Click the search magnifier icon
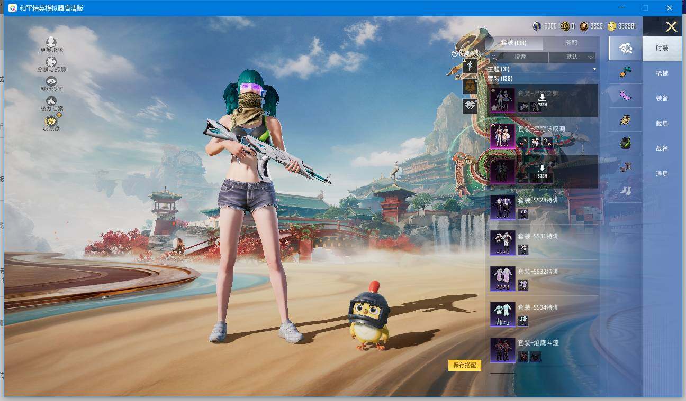This screenshot has width=686, height=401. (494, 57)
